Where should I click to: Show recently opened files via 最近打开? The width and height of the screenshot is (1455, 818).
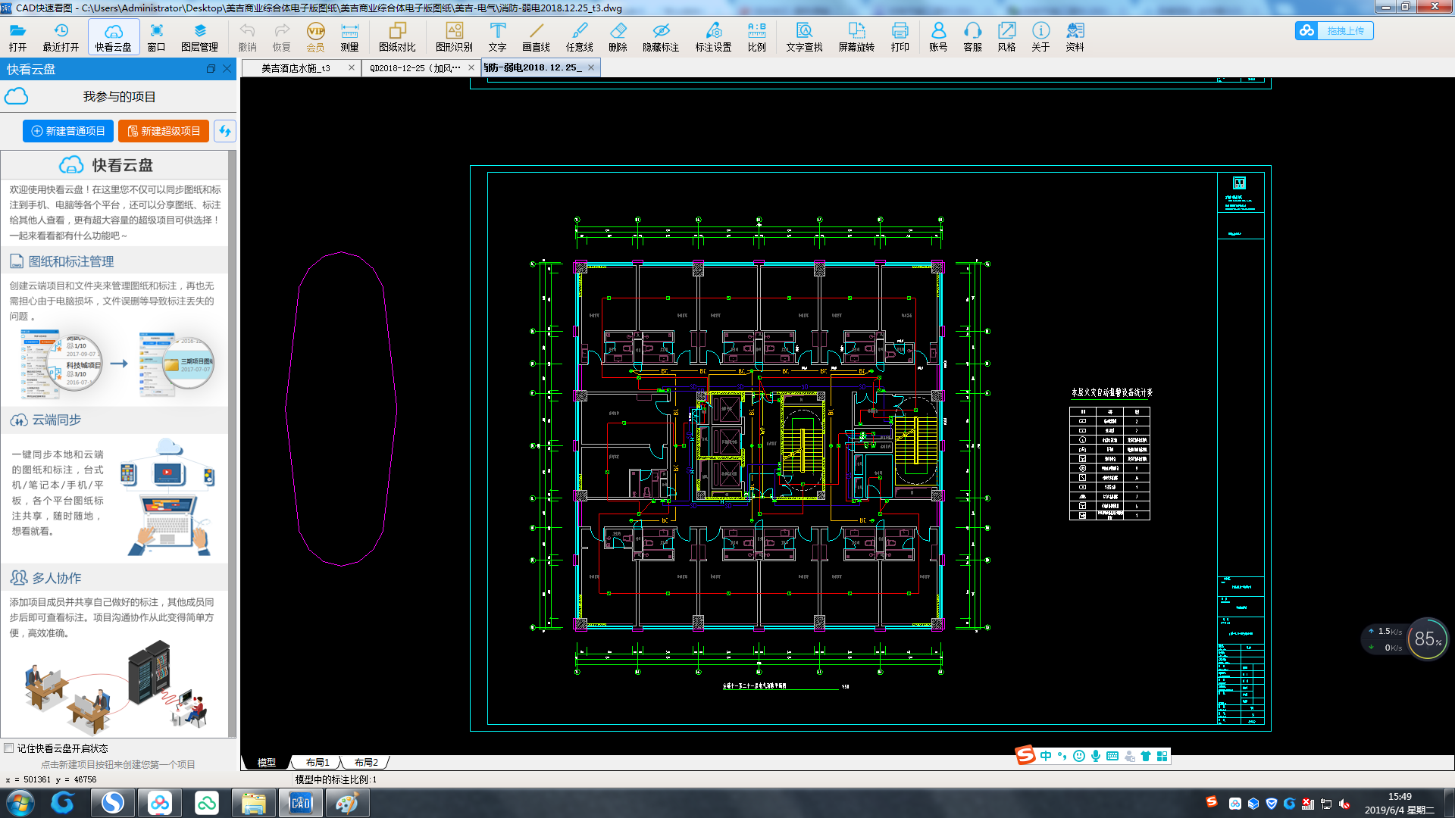coord(61,36)
